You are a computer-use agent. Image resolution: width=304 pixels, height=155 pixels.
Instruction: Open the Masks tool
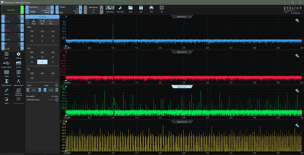[x=6, y=73]
